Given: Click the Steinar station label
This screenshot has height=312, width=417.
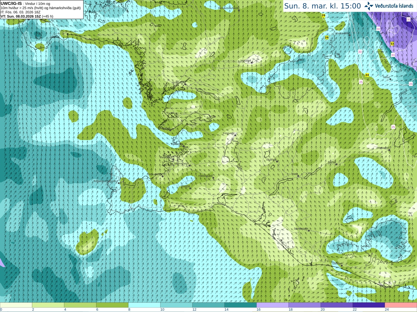Looking at the screenshot, I should point(336,263).
